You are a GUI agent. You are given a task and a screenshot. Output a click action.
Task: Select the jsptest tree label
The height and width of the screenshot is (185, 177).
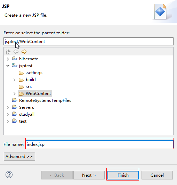point(26,66)
